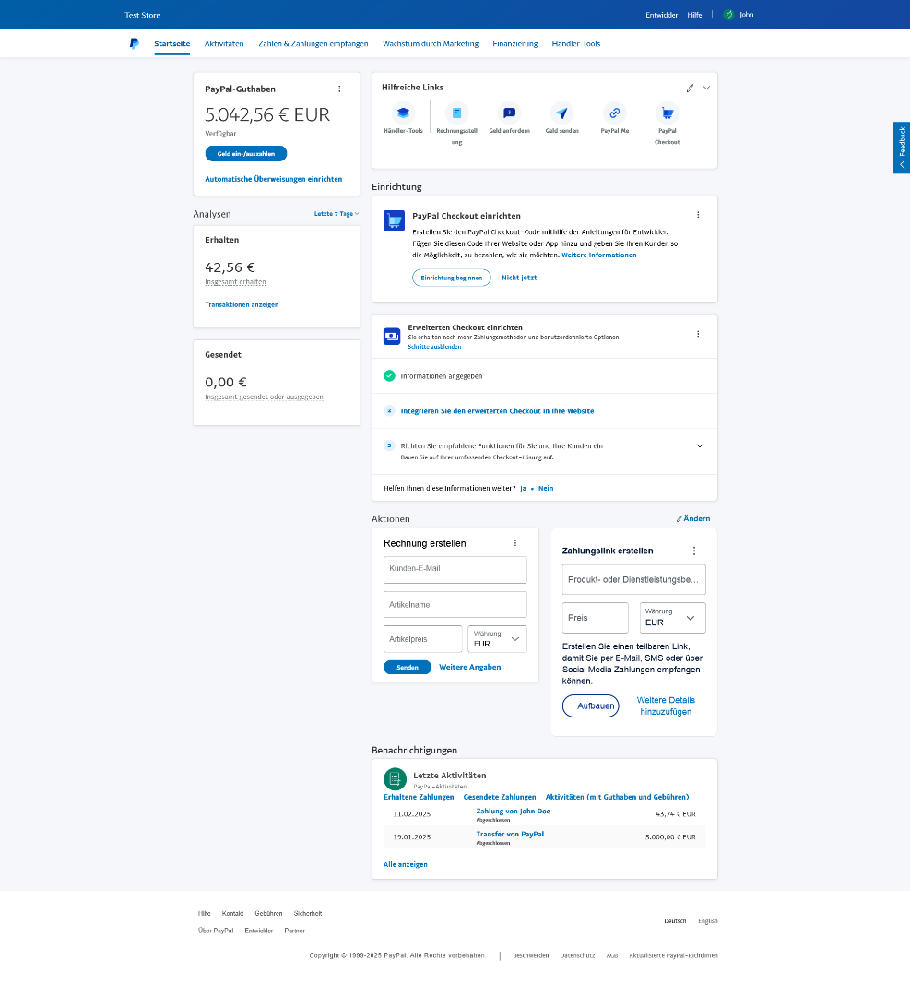Open the Letzte 7 Tage period dropdown
The height and width of the screenshot is (996, 910).
337,213
